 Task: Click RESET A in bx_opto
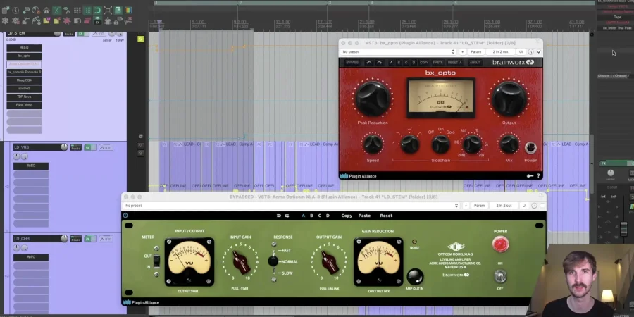point(455,63)
